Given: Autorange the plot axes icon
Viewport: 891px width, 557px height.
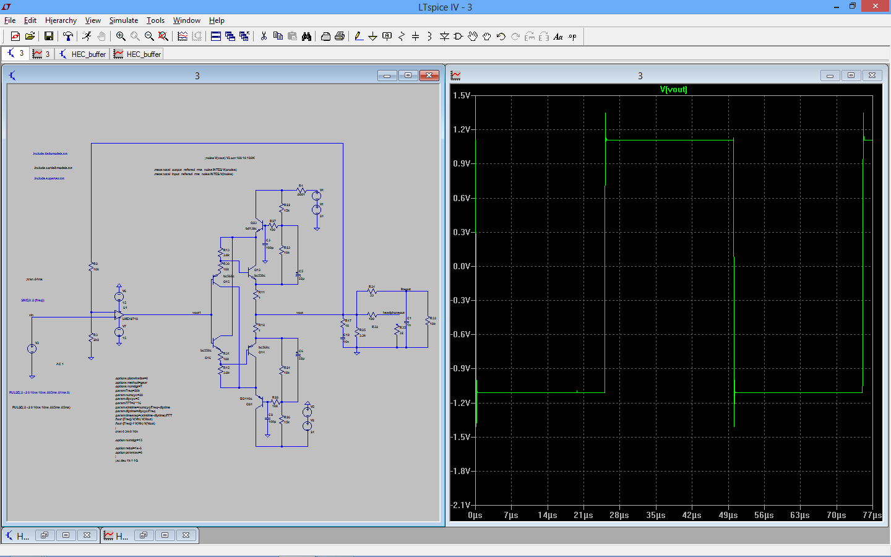Looking at the screenshot, I should [x=183, y=37].
